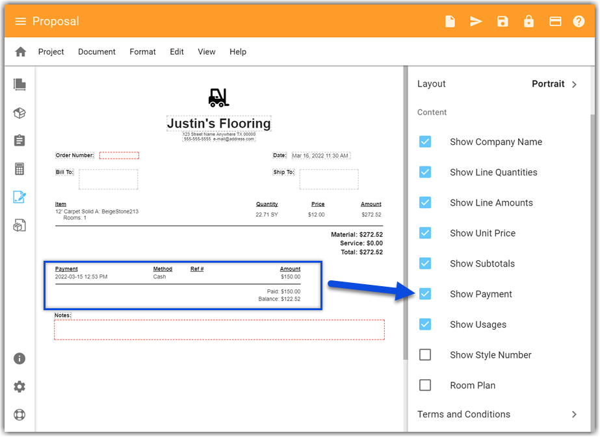600x437 pixels.
Task: Click the lifebuoy support icon
Action: tap(20, 415)
